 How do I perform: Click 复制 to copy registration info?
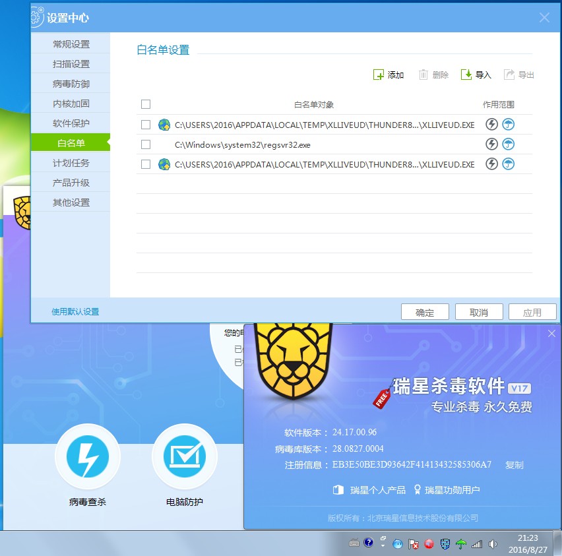[x=515, y=465]
